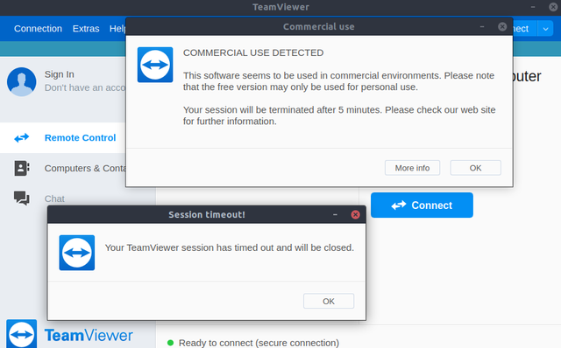Click the Sign In profile avatar
This screenshot has width=561, height=348.
(21, 81)
